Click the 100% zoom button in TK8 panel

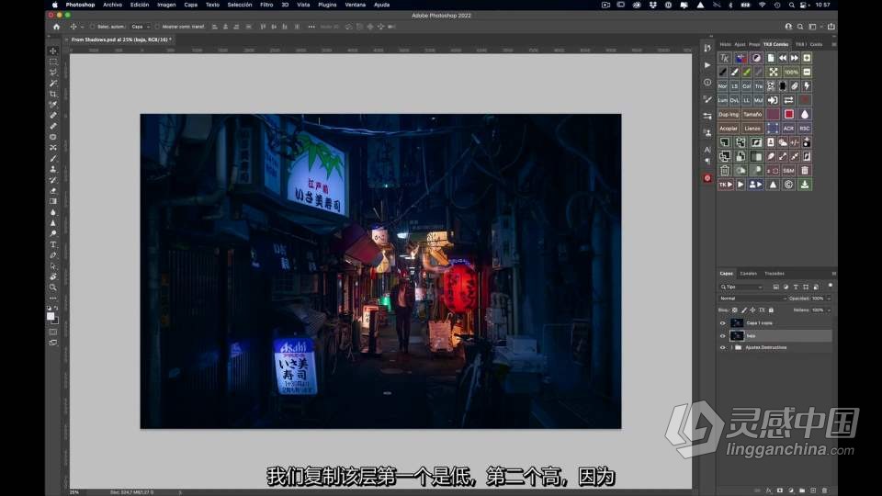790,72
